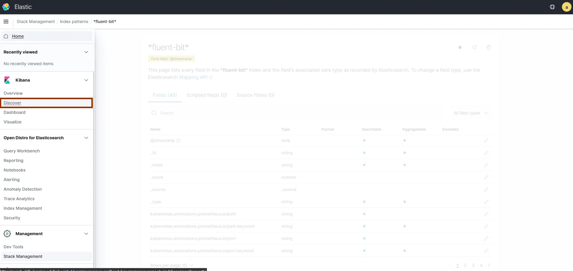Open Visualize in the Kibana menu
The height and width of the screenshot is (271, 573).
tap(13, 122)
